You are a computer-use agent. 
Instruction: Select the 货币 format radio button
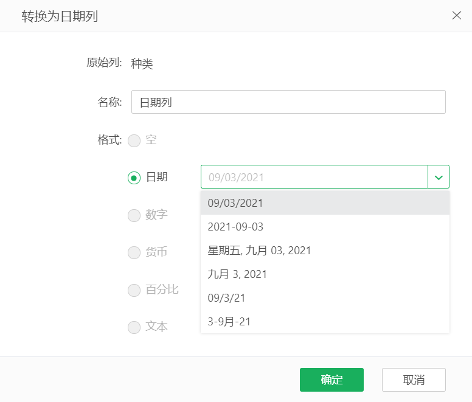[x=134, y=253]
